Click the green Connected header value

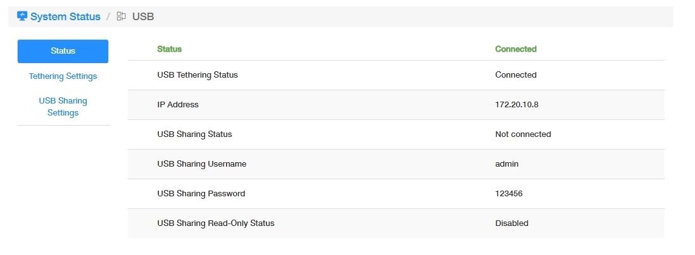[x=515, y=49]
